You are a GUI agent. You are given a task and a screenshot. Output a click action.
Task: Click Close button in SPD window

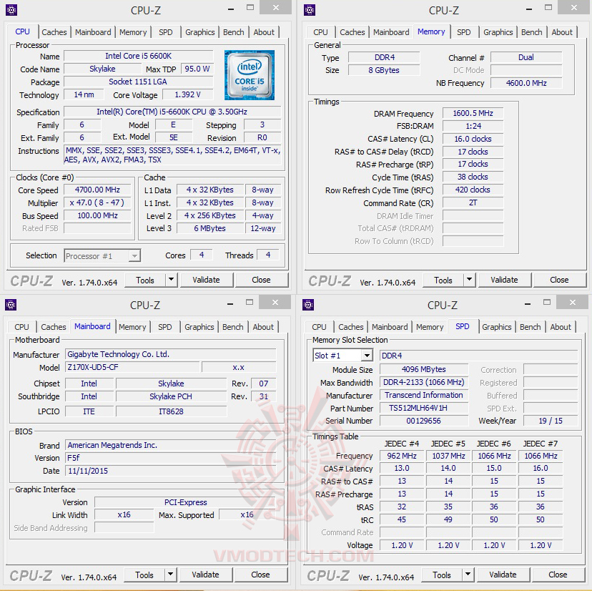point(558,575)
